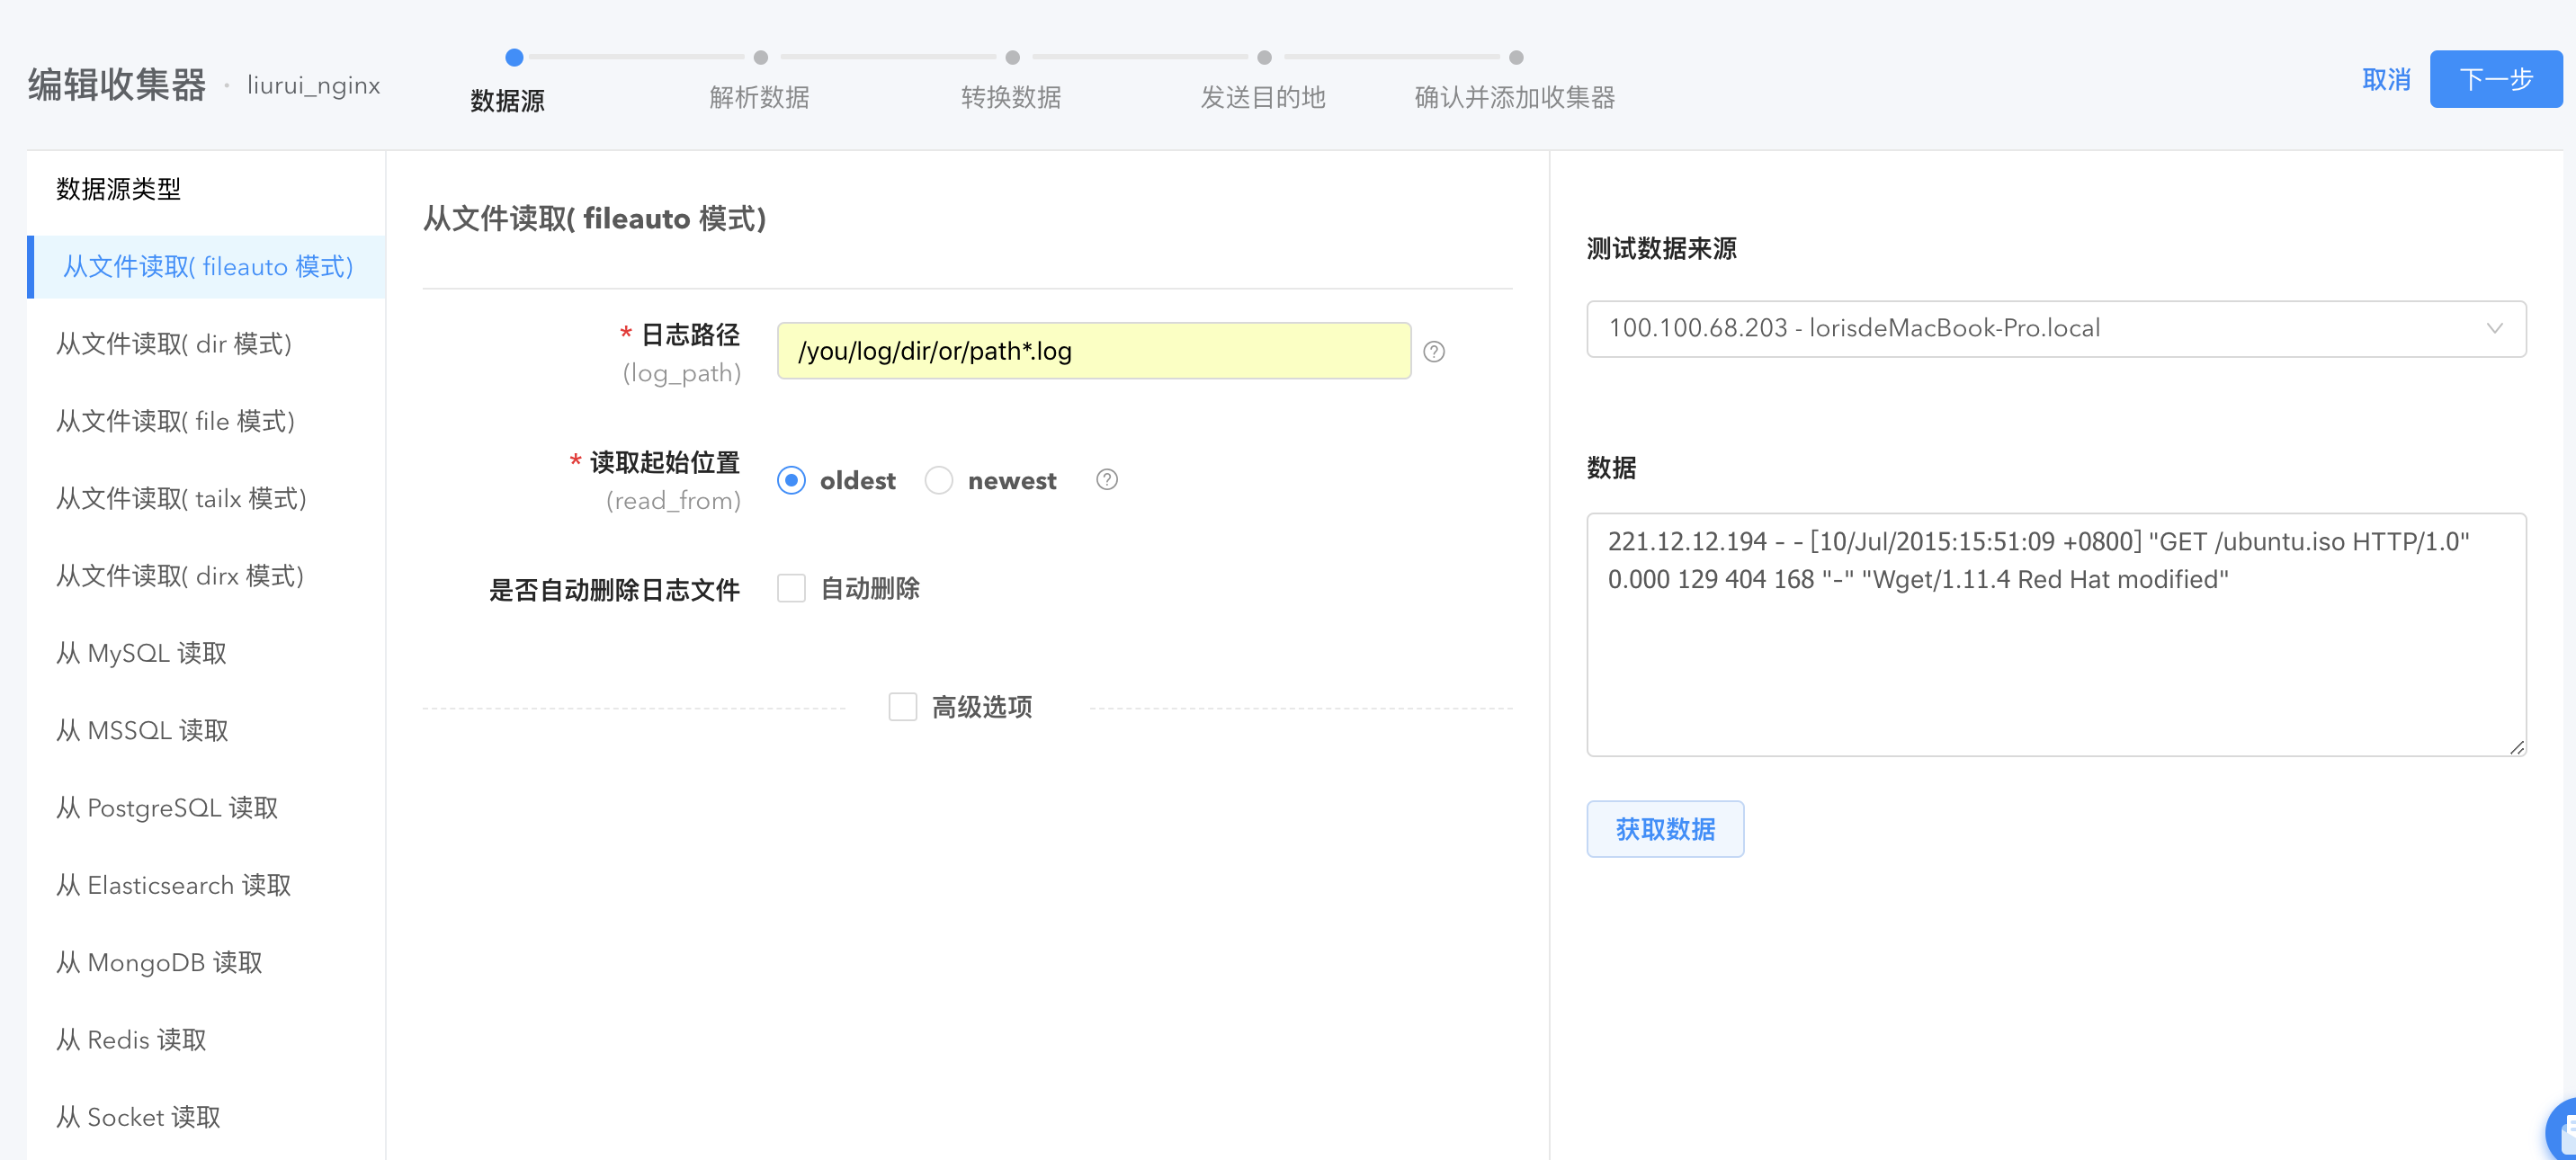The image size is (2576, 1160).
Task: Click the (read_from) parameter label
Action: pyautogui.click(x=673, y=500)
